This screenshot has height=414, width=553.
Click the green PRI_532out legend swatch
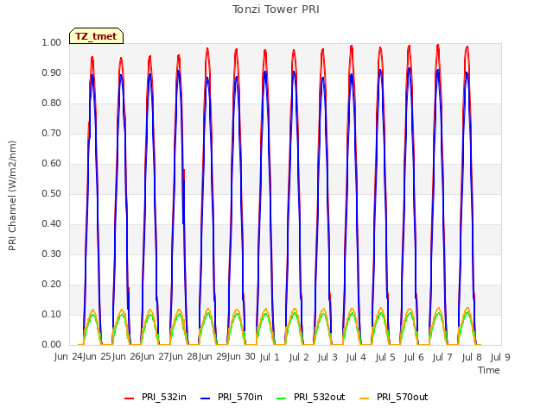pos(282,398)
